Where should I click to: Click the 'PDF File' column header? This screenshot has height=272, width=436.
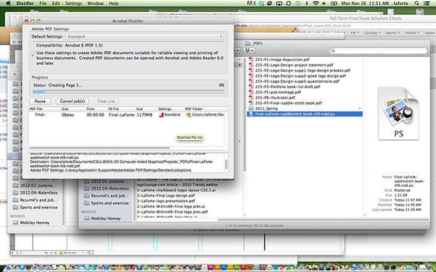(36, 109)
